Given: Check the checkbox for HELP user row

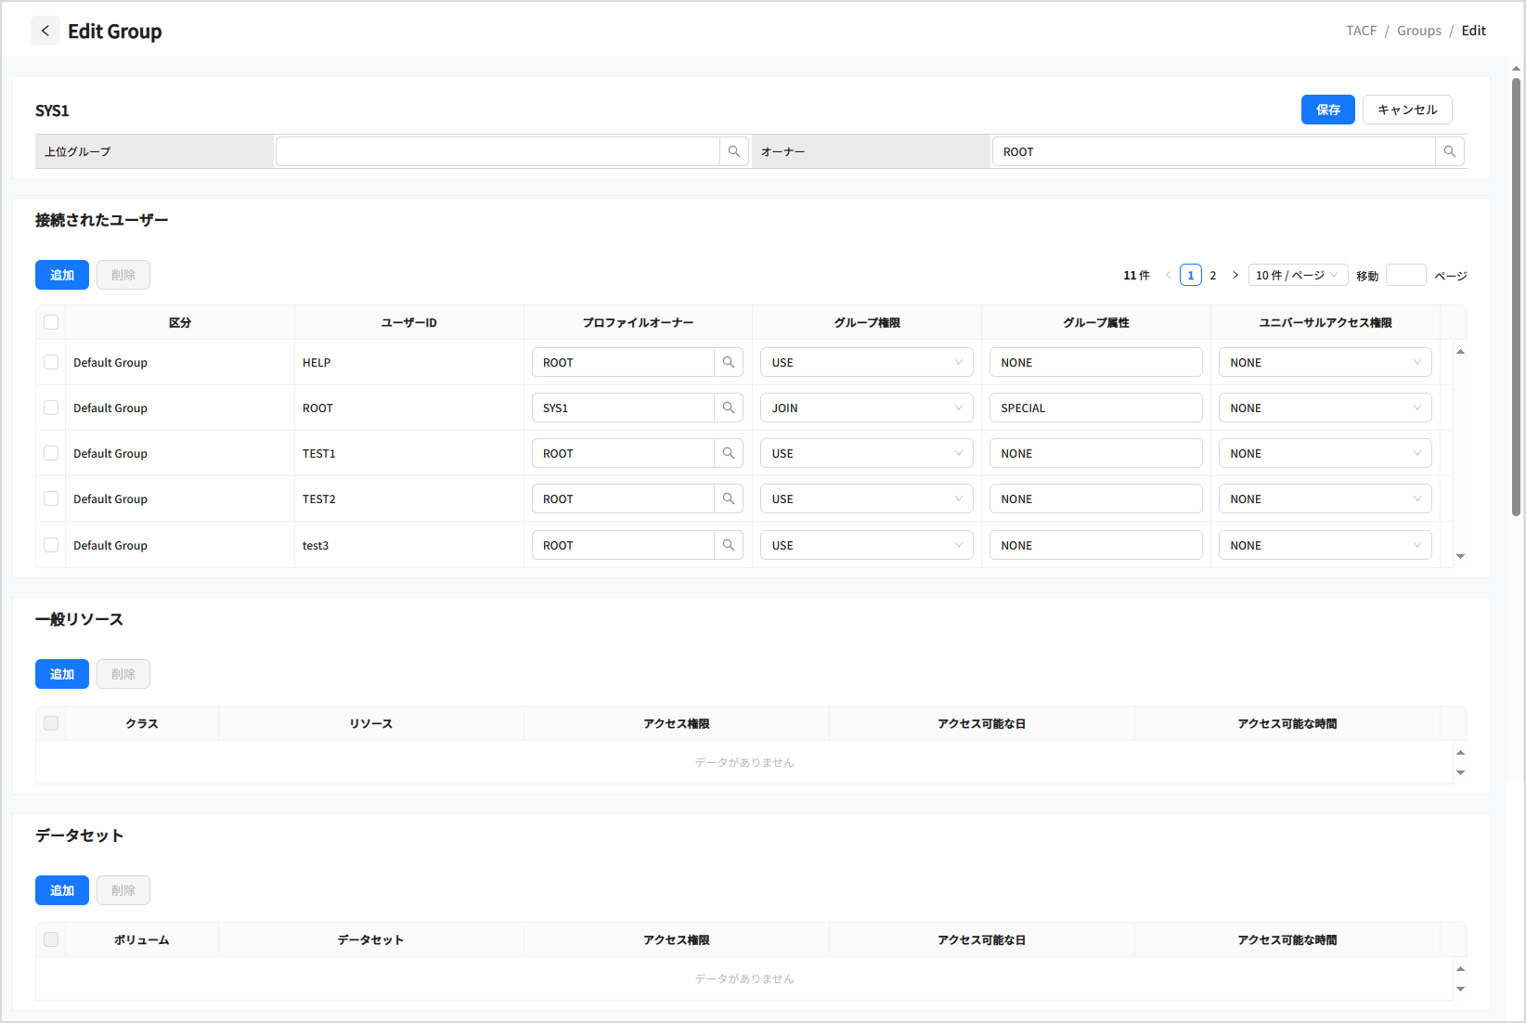Looking at the screenshot, I should tap(51, 362).
